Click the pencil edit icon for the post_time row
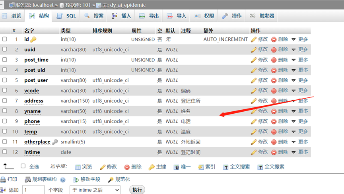The image size is (344, 194). click(254, 60)
